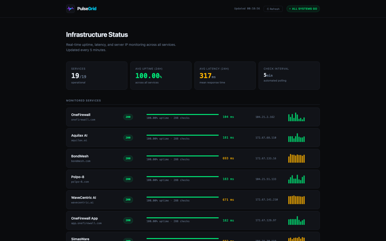Click the uptime bar in BondMesh row
This screenshot has height=241, width=386.
(x=182, y=156)
